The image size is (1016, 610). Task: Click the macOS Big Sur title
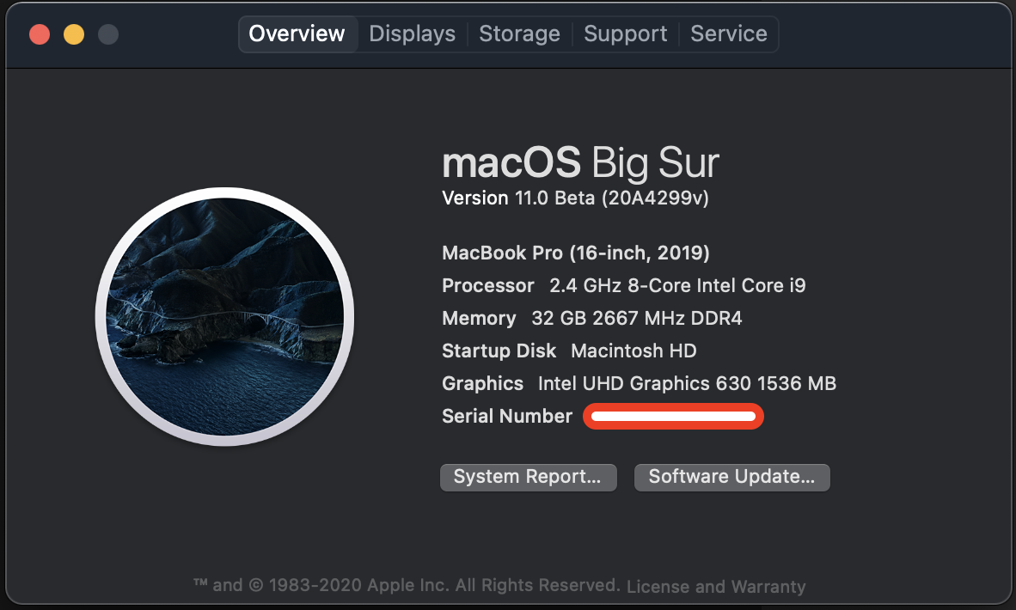pos(580,162)
